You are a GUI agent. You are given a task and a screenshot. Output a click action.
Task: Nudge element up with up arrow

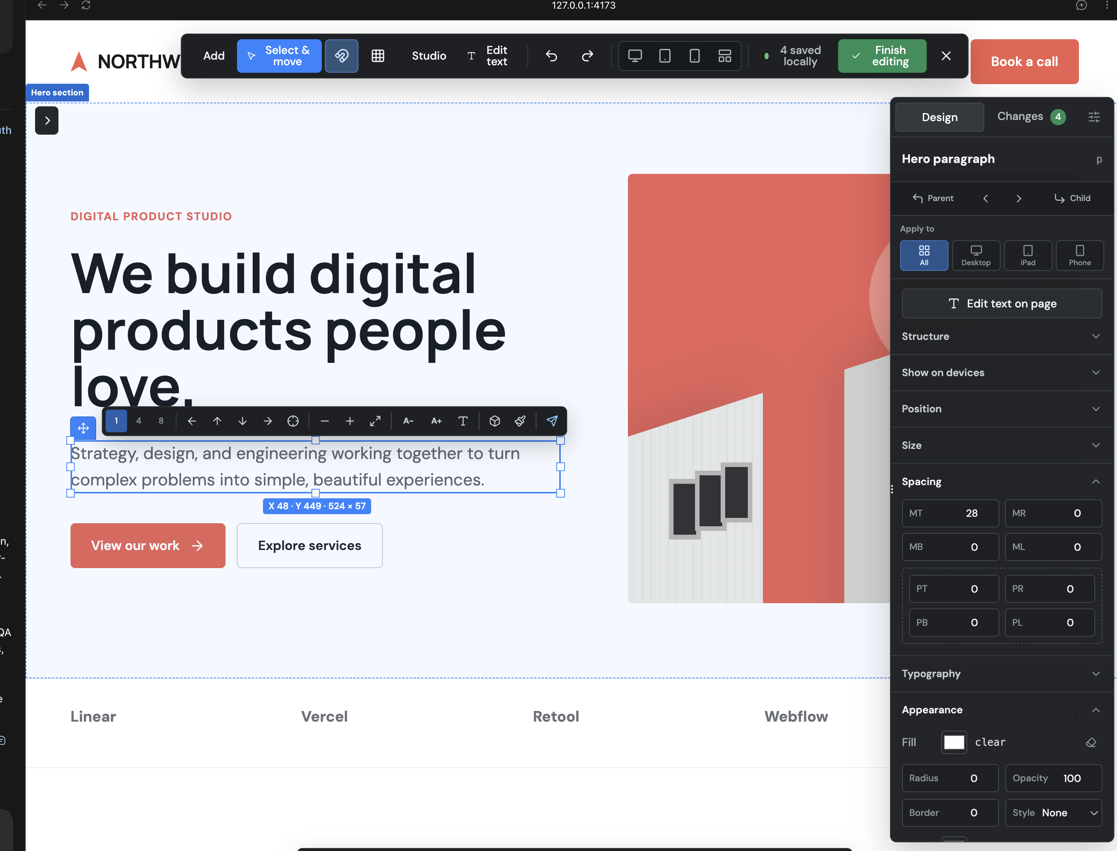217,421
